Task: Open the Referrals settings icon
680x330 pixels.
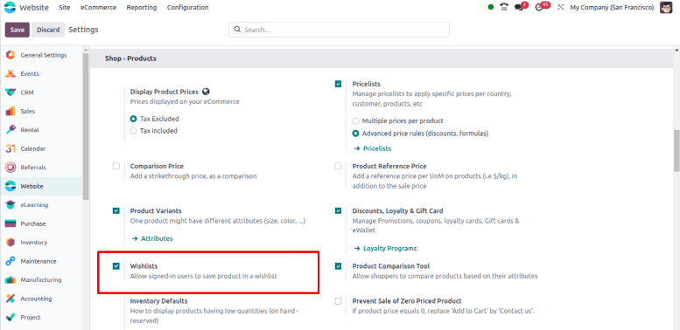Action: (11, 168)
